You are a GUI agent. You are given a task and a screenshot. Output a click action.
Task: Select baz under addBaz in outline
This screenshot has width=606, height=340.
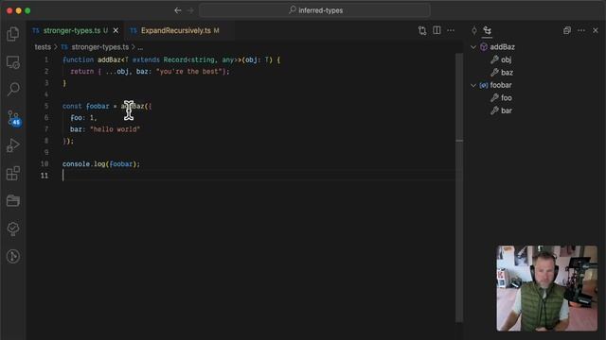tap(507, 73)
